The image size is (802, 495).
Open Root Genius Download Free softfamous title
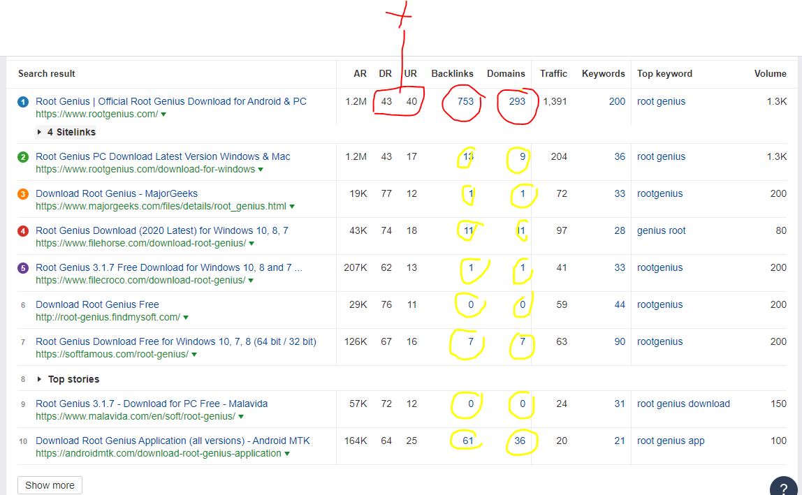pyautogui.click(x=176, y=341)
